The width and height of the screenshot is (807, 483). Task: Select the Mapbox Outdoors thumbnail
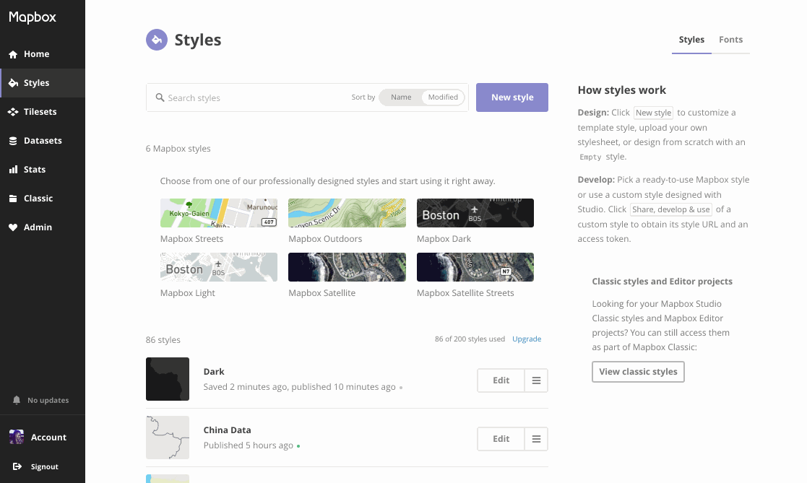point(347,213)
